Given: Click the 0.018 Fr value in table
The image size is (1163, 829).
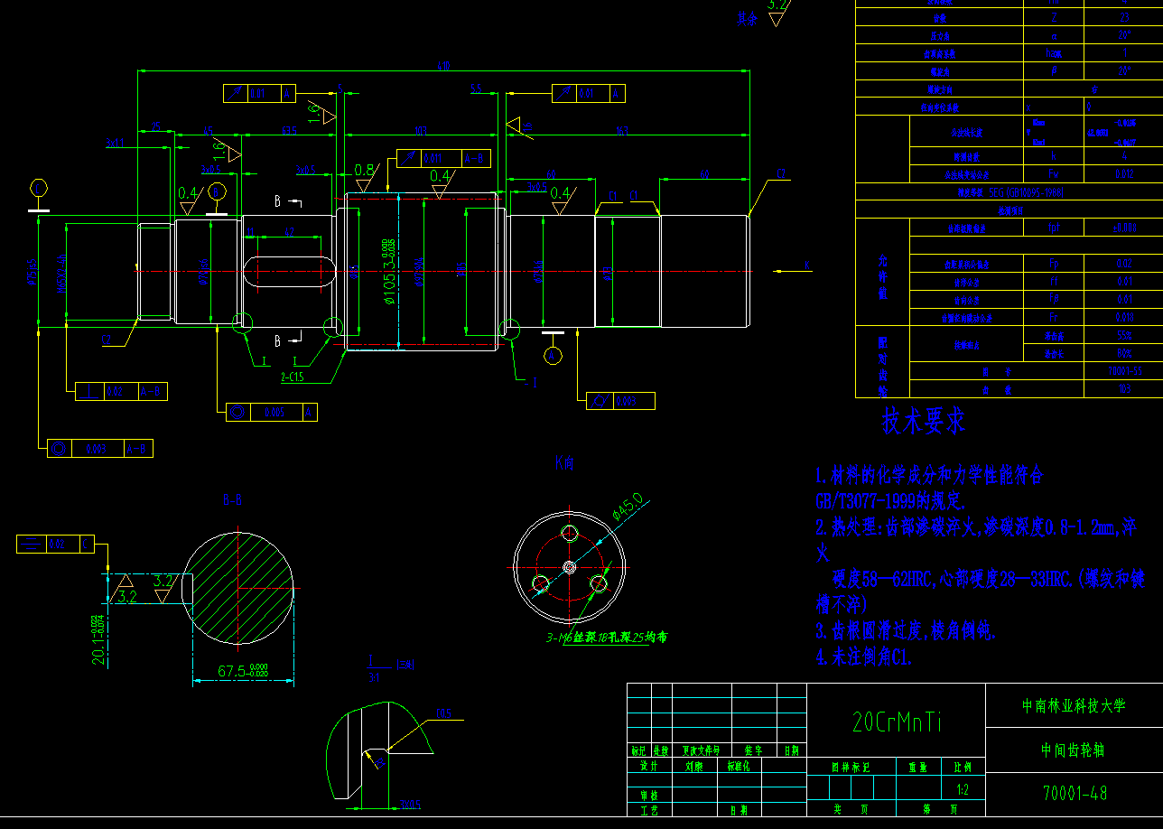Looking at the screenshot, I should click(1124, 317).
